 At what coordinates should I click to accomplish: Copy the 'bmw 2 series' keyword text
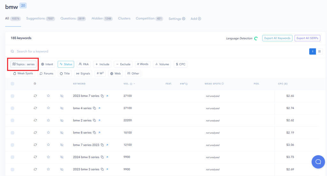tap(95, 120)
